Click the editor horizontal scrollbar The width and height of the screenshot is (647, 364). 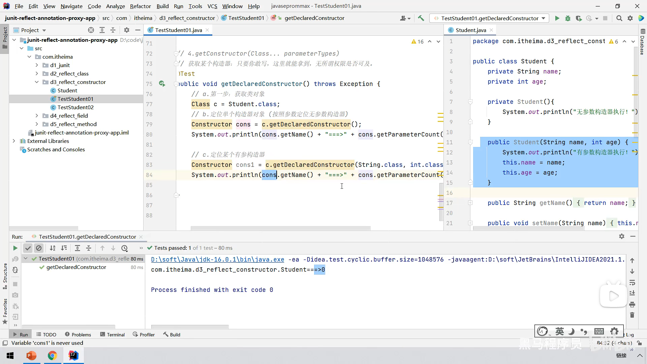[280, 228]
